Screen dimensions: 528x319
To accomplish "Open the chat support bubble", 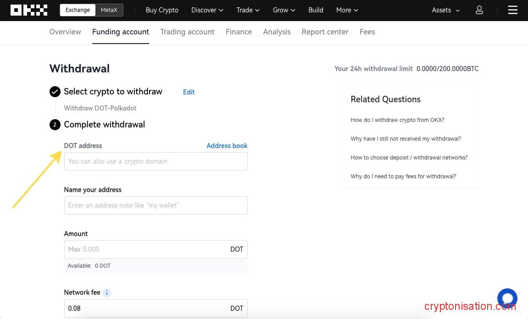I will (x=507, y=298).
